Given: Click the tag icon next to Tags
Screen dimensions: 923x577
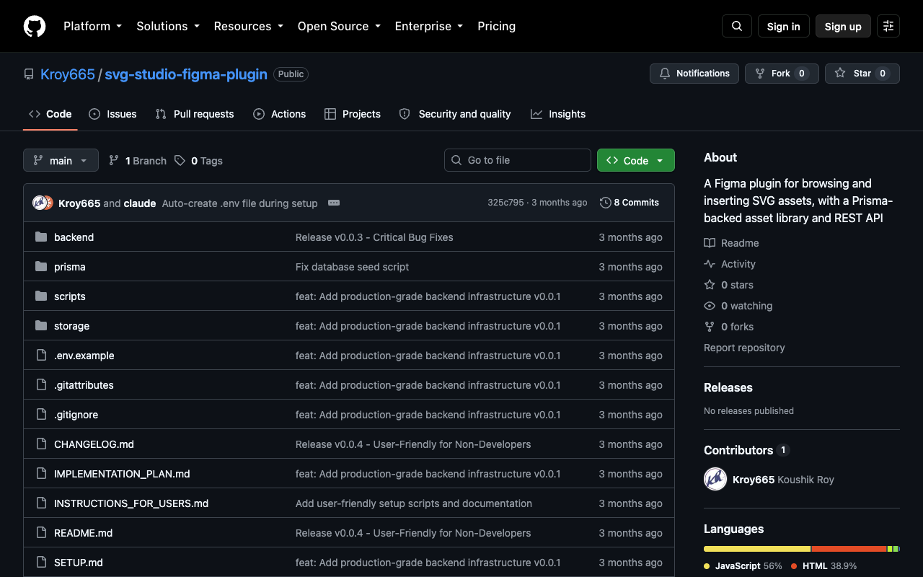Looking at the screenshot, I should point(180,161).
